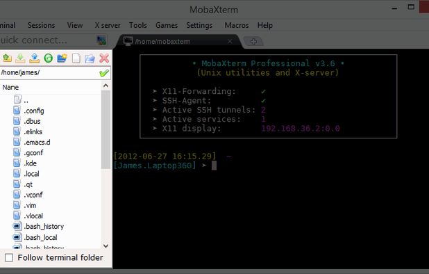The image size is (429, 274).
Task: Open the Tools menu
Action: coord(138,25)
